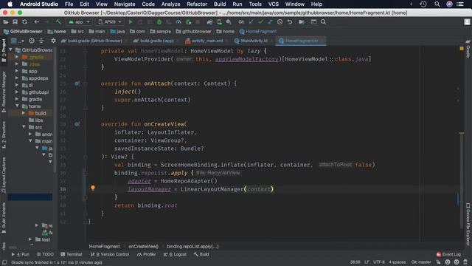This screenshot has width=472, height=266.
Task: Open the Navigate menu
Action: (125, 4)
